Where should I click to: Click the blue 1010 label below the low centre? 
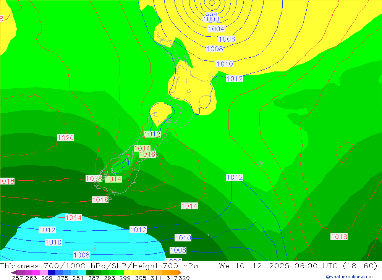pos(225,64)
